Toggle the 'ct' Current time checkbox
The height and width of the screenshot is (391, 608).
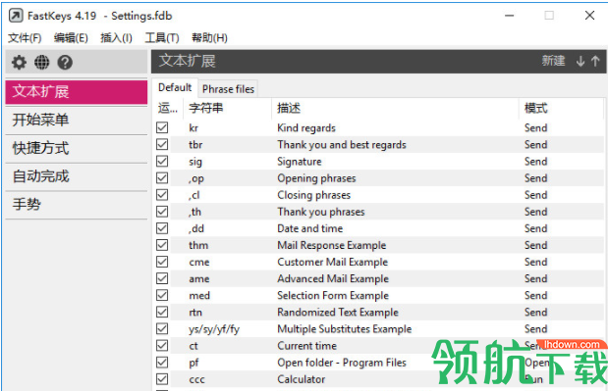162,345
